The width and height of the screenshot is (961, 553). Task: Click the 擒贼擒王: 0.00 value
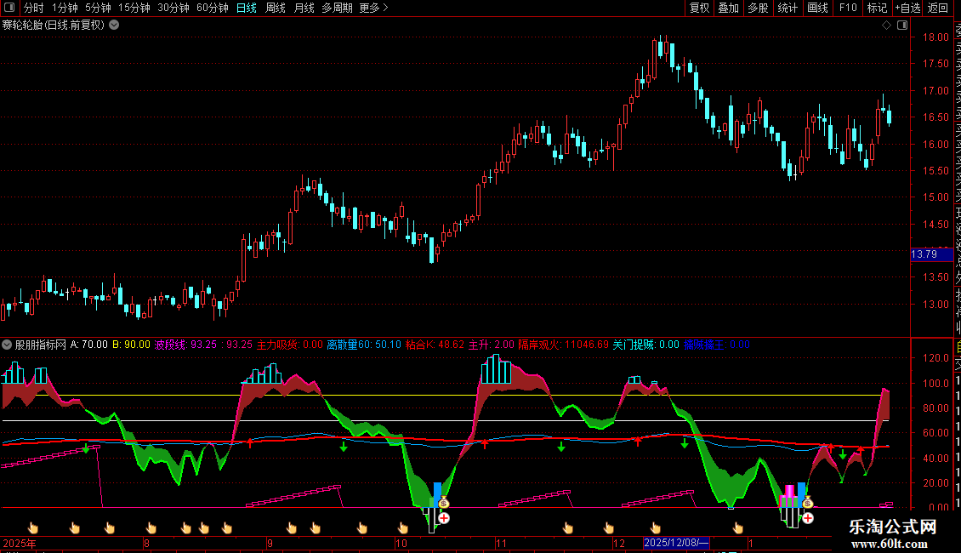click(x=717, y=345)
